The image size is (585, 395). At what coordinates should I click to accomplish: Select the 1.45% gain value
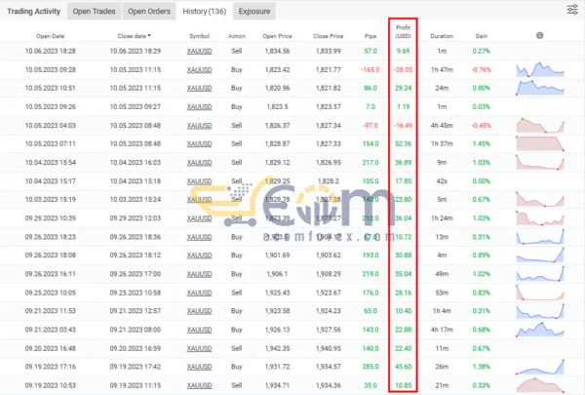(x=482, y=143)
